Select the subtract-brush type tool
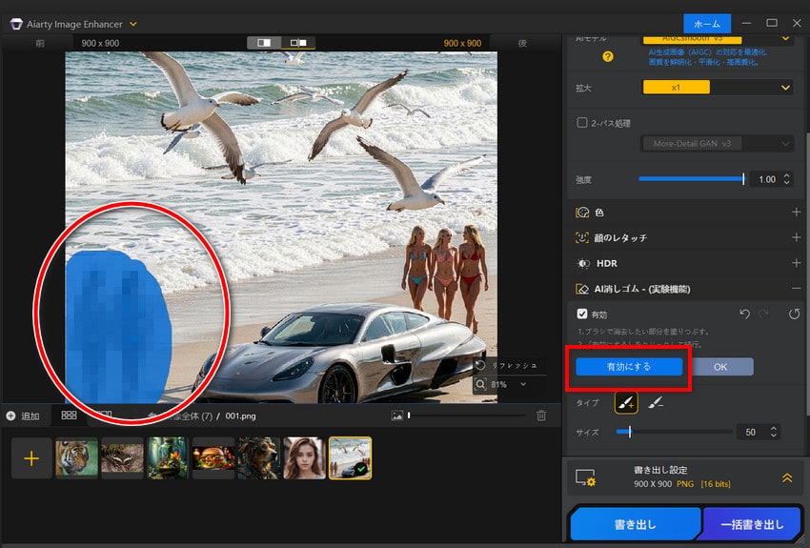This screenshot has width=810, height=548. (655, 403)
